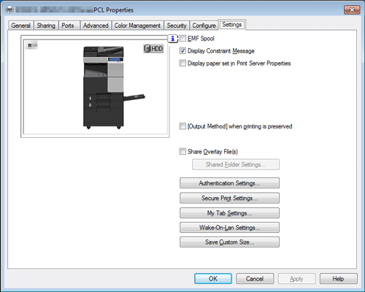Select the Settings tab
The width and height of the screenshot is (365, 292).
tap(232, 25)
